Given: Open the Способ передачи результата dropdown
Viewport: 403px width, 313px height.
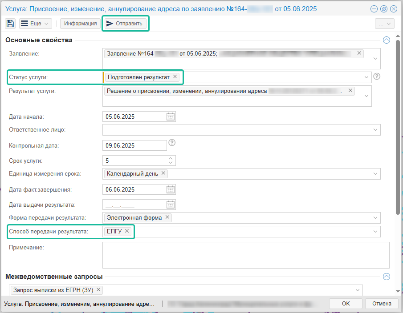Looking at the screenshot, I should 375,231.
